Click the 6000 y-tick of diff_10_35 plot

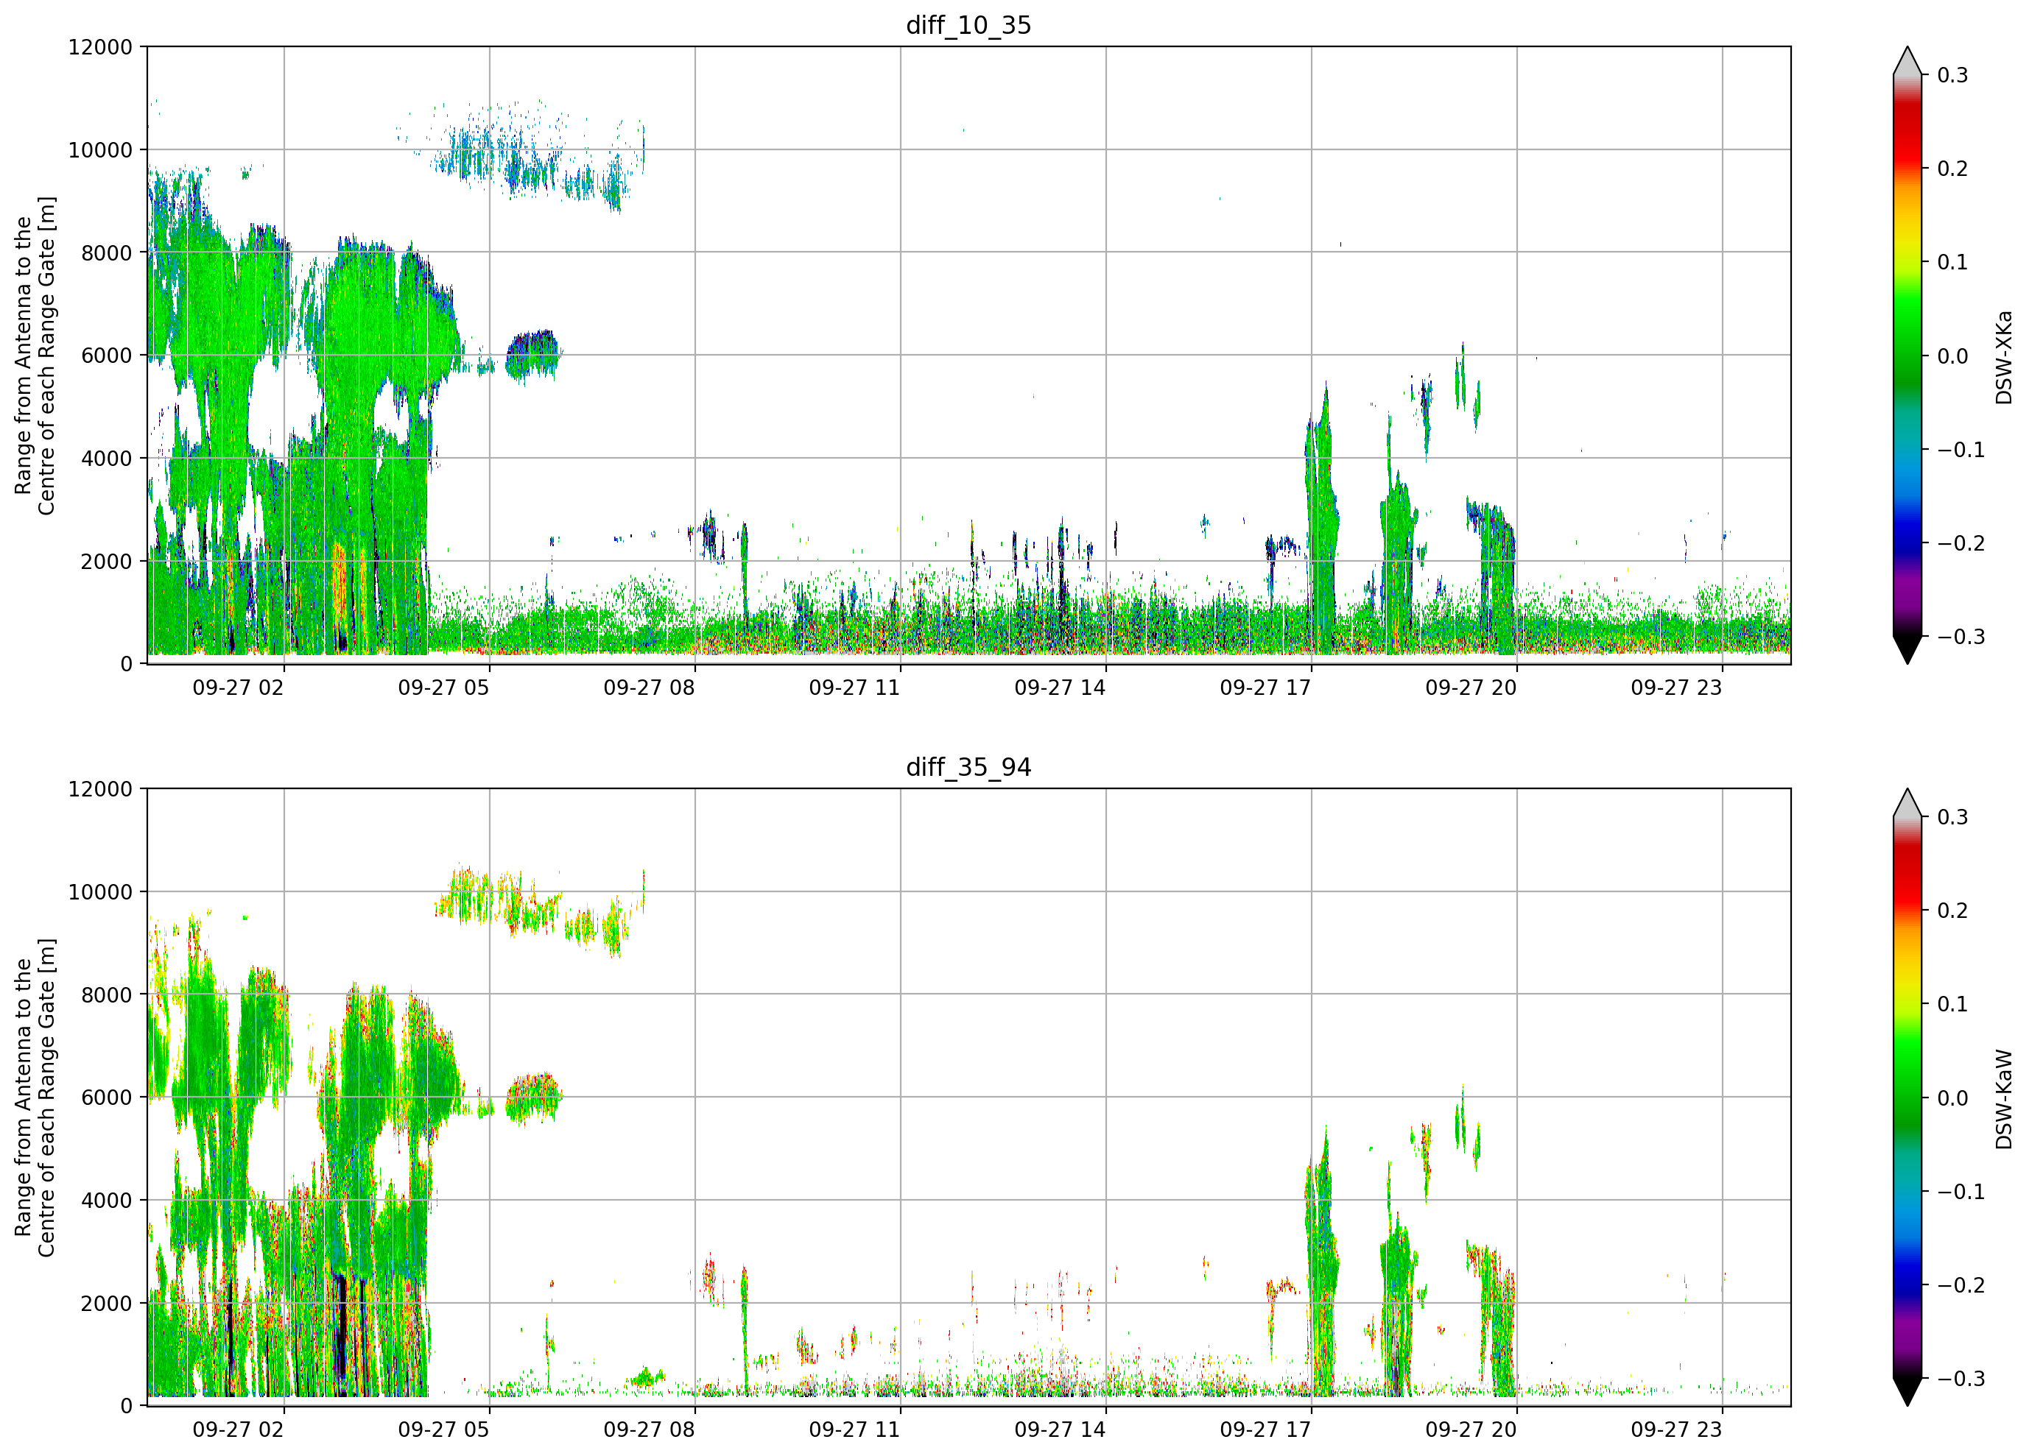click(x=107, y=356)
